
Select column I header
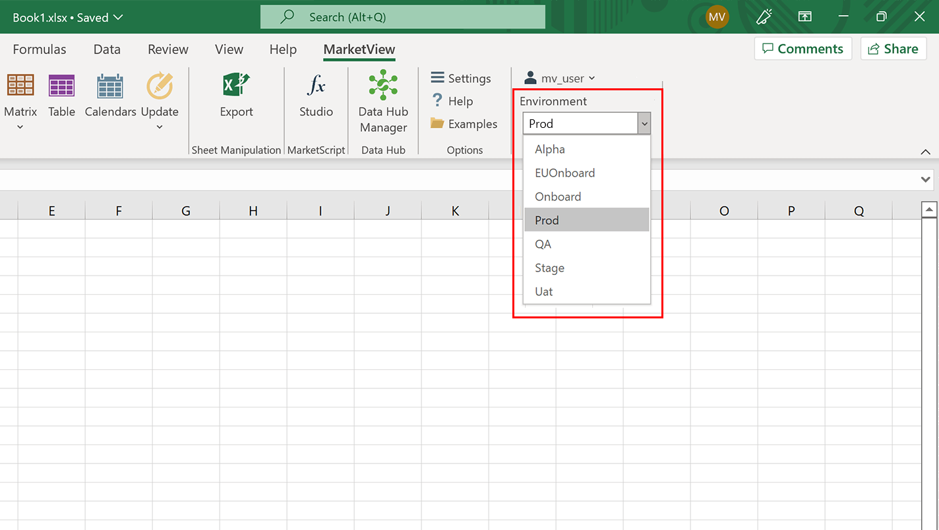click(x=320, y=211)
